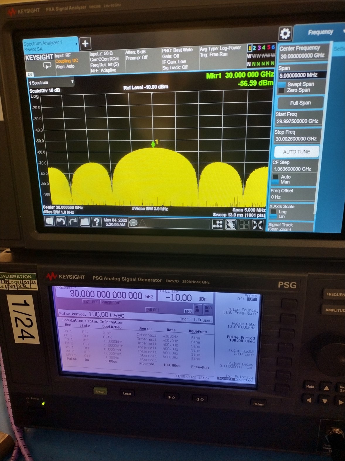Viewport: 345px width, 461px height.
Task: Choose Log for X Axis Scale
Action: [279, 212]
